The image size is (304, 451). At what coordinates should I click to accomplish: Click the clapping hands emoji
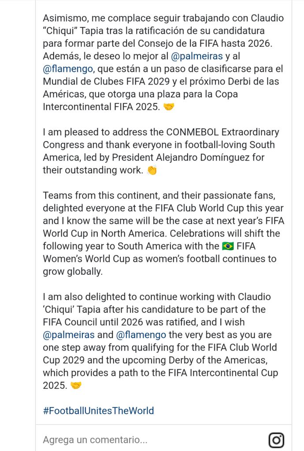point(152,170)
